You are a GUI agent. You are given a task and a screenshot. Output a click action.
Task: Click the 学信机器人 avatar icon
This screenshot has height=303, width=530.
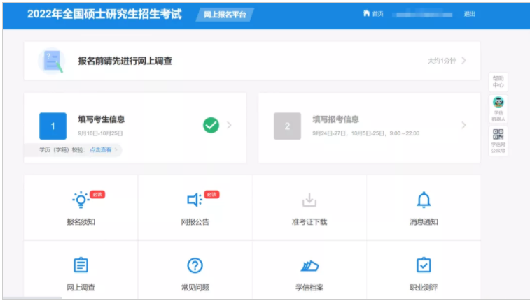coord(498,102)
